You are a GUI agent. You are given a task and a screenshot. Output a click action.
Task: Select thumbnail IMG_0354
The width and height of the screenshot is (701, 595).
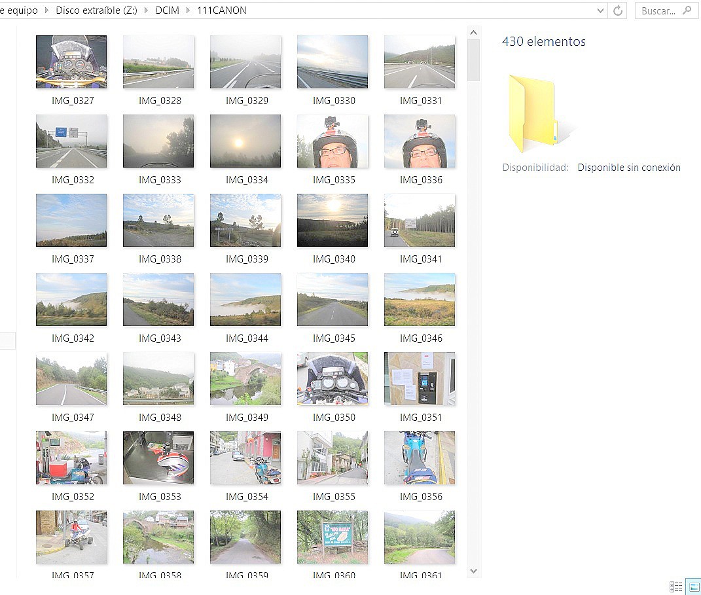coord(245,458)
